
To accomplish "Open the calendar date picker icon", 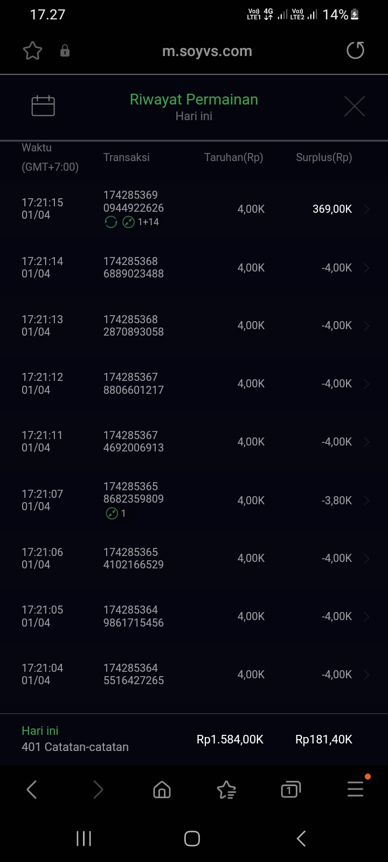I will coord(43,106).
